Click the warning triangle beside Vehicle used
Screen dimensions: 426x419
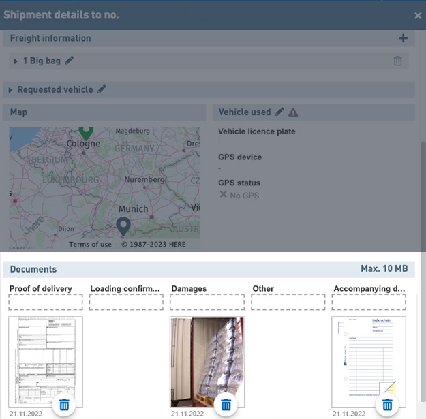click(293, 112)
